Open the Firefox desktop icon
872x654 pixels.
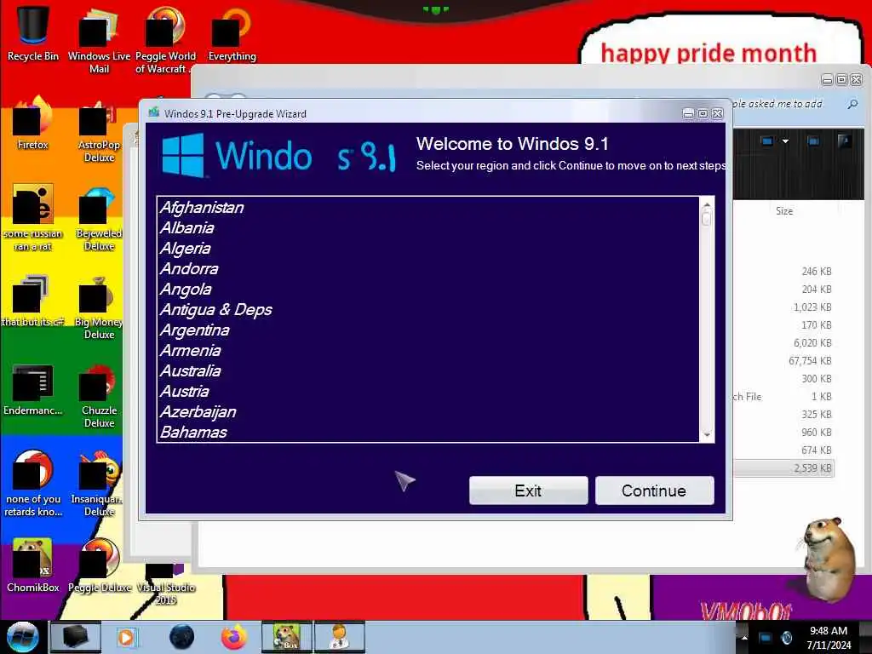pos(32,123)
